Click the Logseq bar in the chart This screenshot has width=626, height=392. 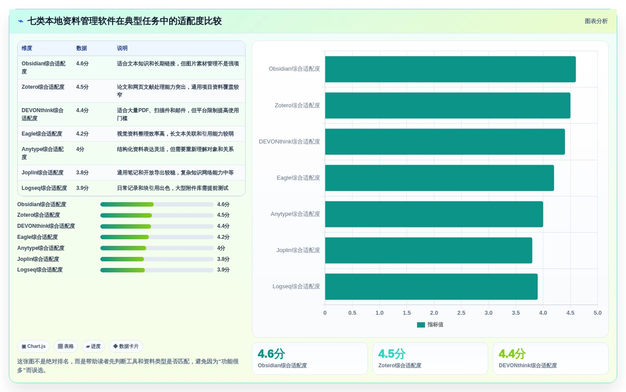pos(431,286)
